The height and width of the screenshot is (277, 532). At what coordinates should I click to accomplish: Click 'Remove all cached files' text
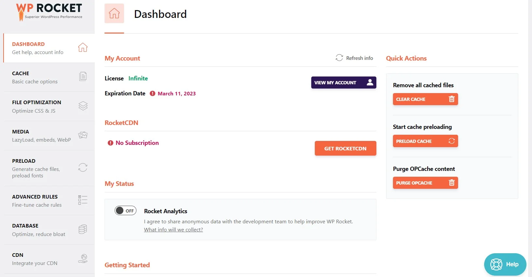(x=423, y=85)
